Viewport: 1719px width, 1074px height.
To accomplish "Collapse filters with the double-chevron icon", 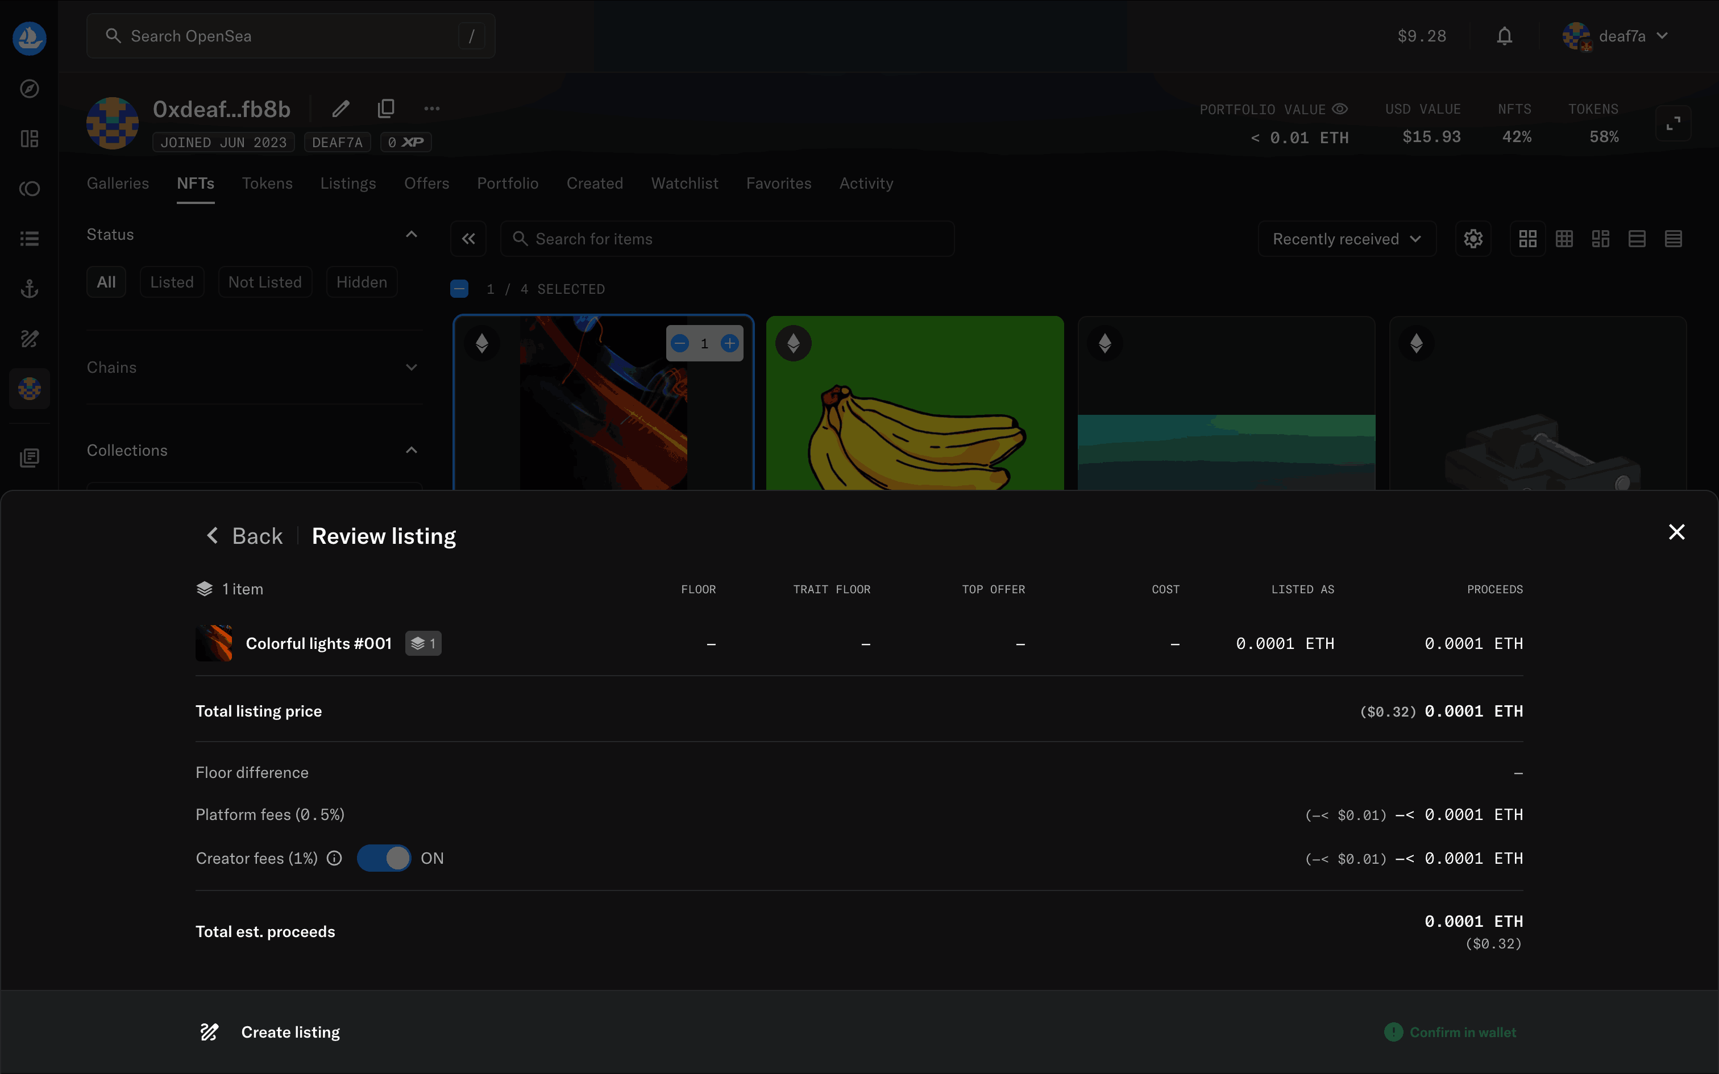I will (468, 239).
